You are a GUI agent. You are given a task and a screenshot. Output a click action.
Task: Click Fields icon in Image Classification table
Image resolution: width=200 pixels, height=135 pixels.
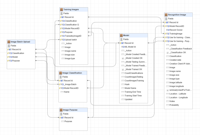(x=60, y=77)
